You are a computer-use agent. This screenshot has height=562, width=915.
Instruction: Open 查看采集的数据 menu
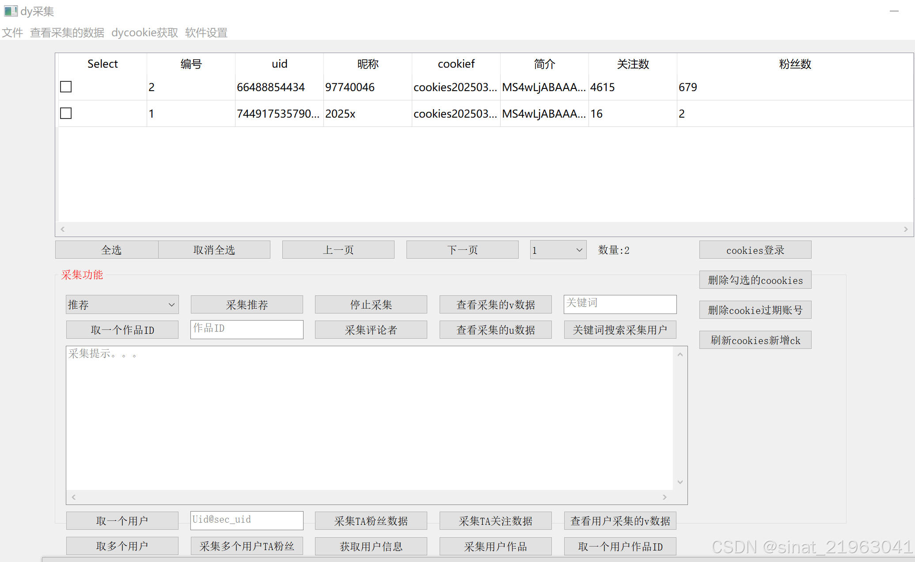pos(67,33)
